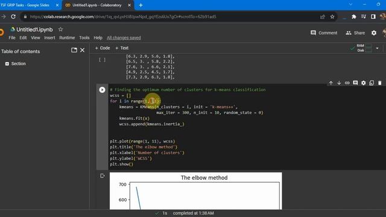The height and width of the screenshot is (217, 386).
Task: Open cell settings gear icon
Action: coord(363,83)
